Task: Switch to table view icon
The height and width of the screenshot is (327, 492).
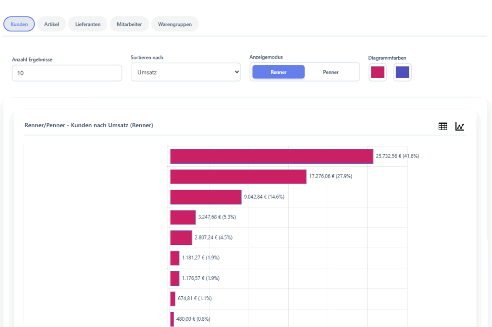Action: point(443,126)
